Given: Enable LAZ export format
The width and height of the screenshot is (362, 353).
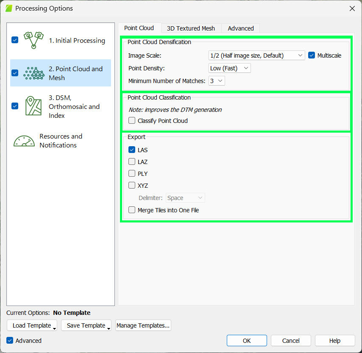Looking at the screenshot, I should coord(132,161).
